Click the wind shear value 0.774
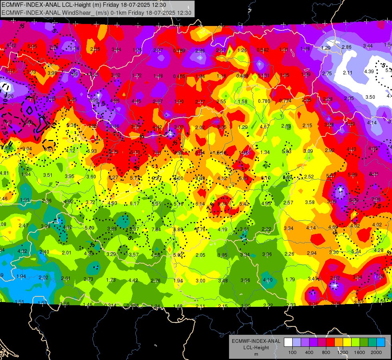This screenshot has width=392, height=360. [x=285, y=101]
